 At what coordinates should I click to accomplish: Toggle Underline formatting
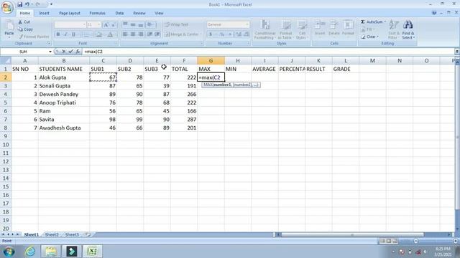[x=73, y=34]
